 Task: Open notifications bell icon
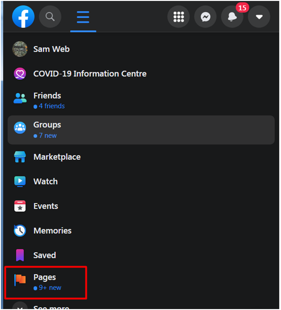click(232, 17)
